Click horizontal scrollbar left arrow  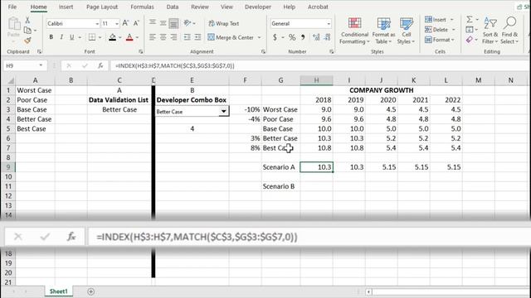click(x=368, y=291)
